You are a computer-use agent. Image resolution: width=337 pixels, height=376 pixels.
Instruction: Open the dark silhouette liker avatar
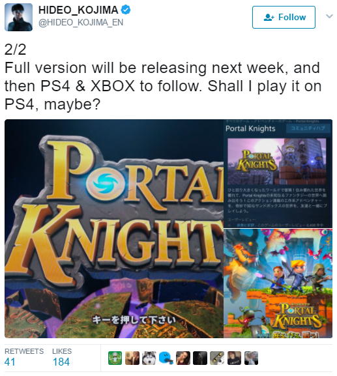pos(200,358)
